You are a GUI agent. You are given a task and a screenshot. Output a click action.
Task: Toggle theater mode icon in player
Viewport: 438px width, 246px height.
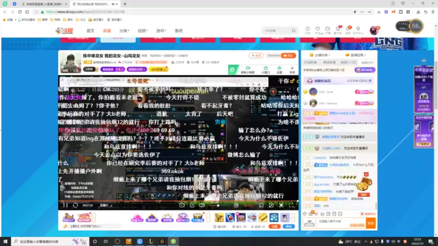(x=271, y=206)
